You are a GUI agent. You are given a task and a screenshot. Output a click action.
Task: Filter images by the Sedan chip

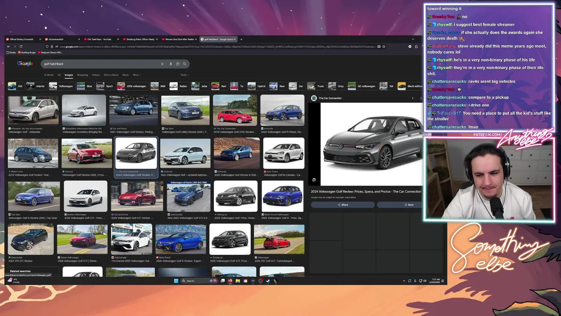(x=179, y=86)
